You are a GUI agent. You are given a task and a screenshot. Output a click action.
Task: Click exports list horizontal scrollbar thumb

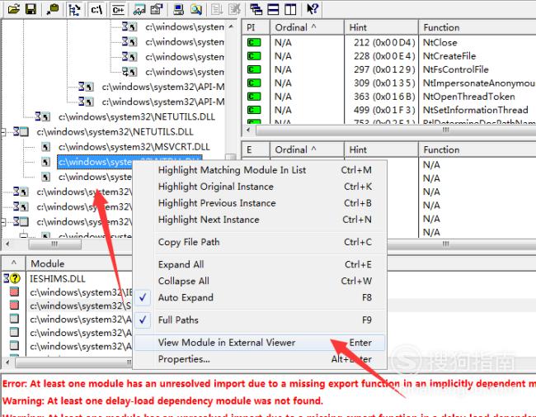(462, 244)
